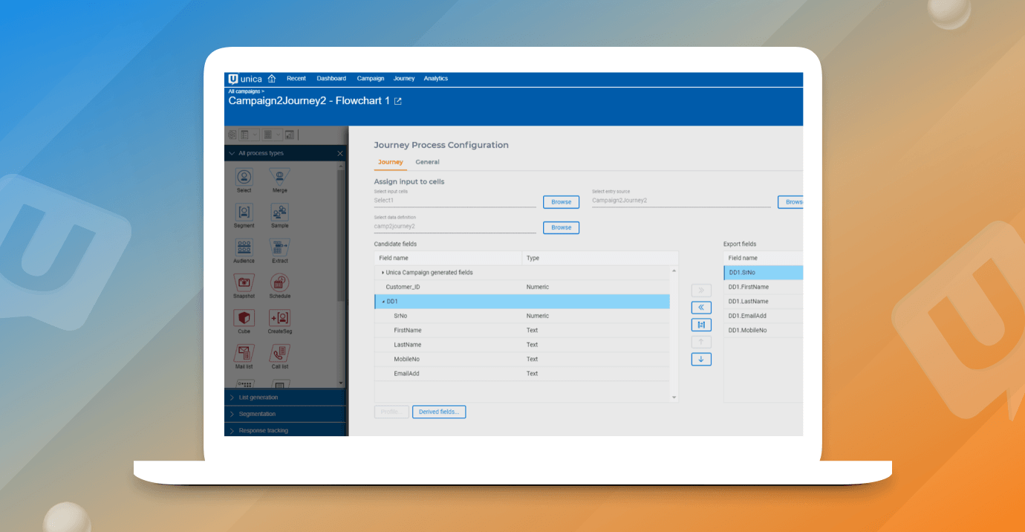Choose the Extract process icon
The width and height of the screenshot is (1025, 532).
279,247
